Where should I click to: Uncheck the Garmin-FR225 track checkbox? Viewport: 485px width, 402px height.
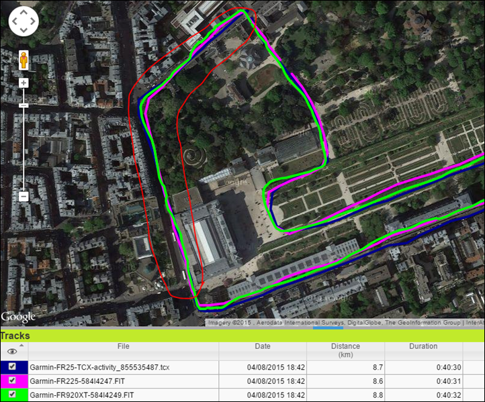tap(12, 381)
